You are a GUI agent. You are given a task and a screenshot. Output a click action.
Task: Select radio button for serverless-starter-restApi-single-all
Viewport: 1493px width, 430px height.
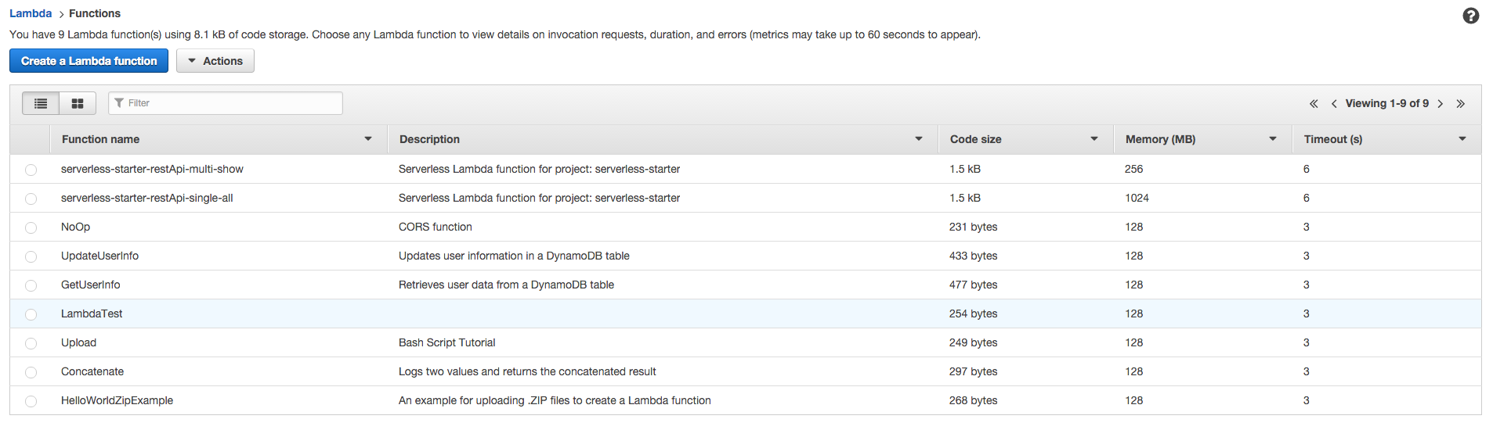[31, 199]
